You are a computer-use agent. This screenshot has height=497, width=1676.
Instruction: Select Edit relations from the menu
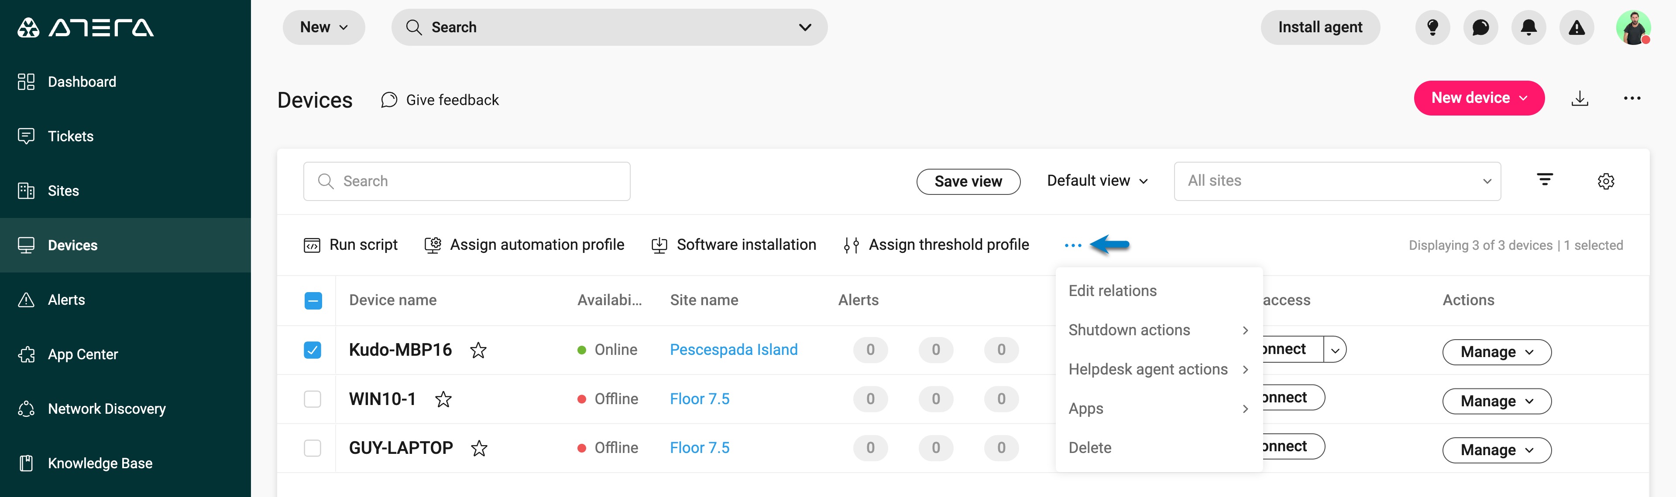(x=1159, y=291)
